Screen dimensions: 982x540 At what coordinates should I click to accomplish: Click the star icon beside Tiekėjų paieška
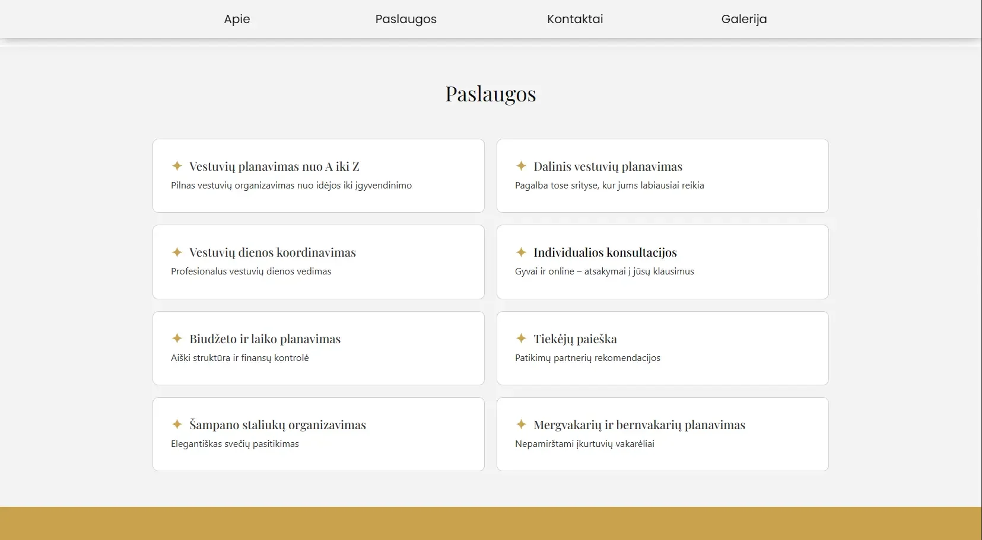(521, 338)
